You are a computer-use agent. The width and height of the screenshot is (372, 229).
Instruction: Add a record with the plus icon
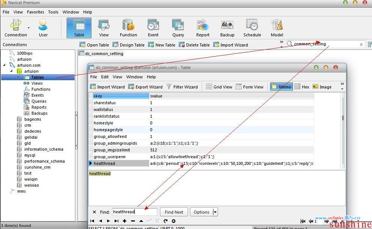point(124,221)
